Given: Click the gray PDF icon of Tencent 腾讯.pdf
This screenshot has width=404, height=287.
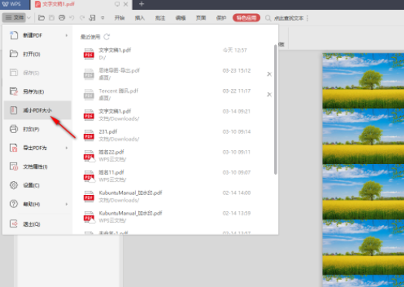Looking at the screenshot, I should pos(89,94).
